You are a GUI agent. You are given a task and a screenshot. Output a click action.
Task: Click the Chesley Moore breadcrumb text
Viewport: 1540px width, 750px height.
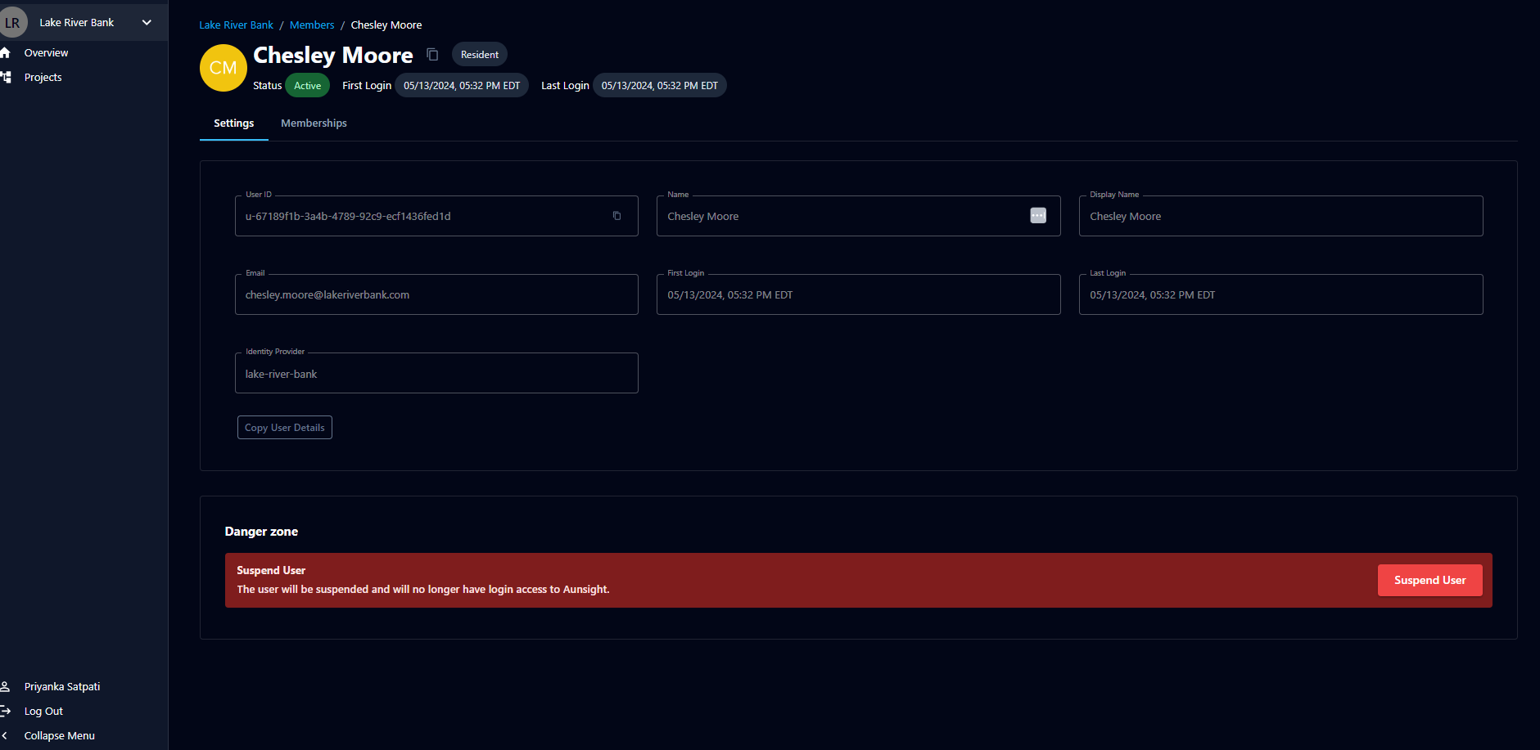pyautogui.click(x=386, y=25)
